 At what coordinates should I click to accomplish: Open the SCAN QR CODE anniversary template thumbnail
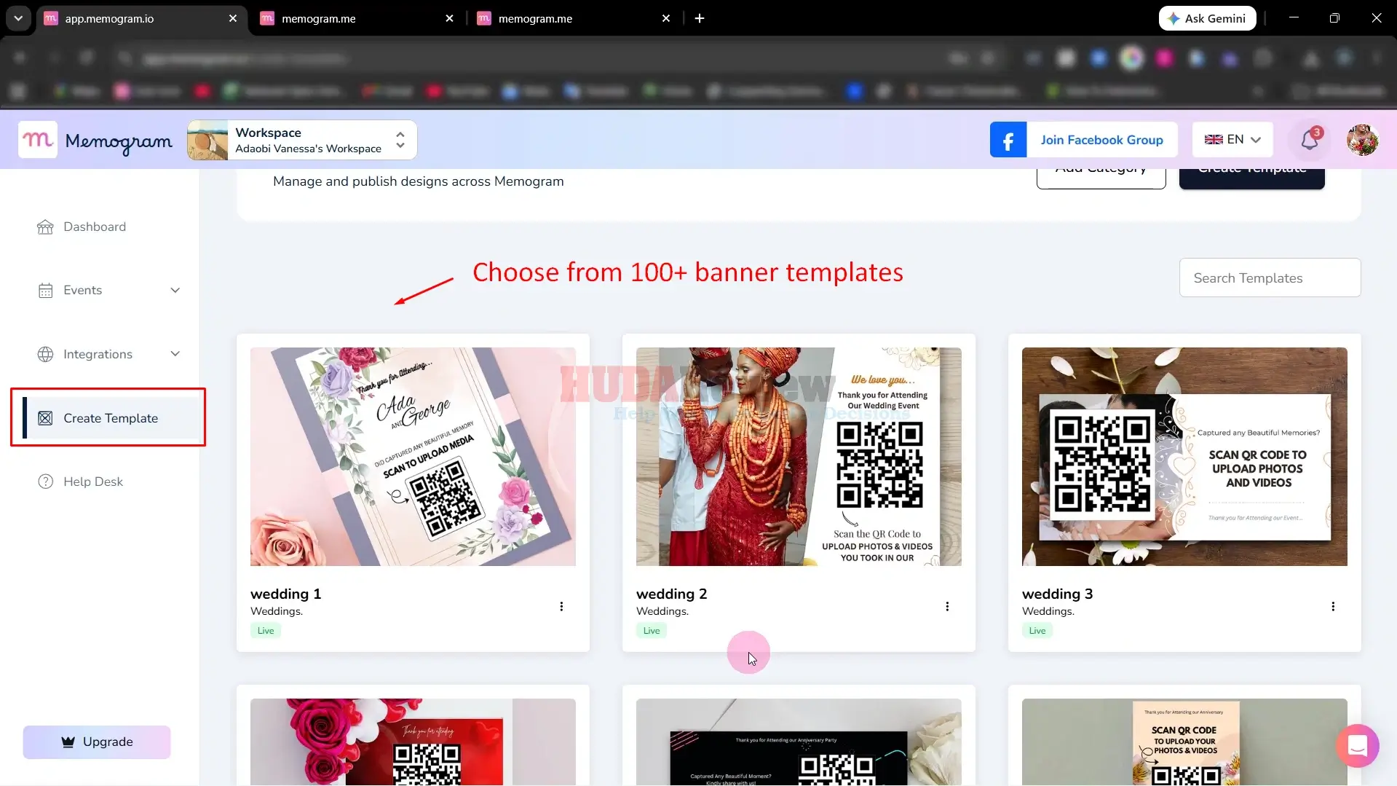click(x=1184, y=742)
